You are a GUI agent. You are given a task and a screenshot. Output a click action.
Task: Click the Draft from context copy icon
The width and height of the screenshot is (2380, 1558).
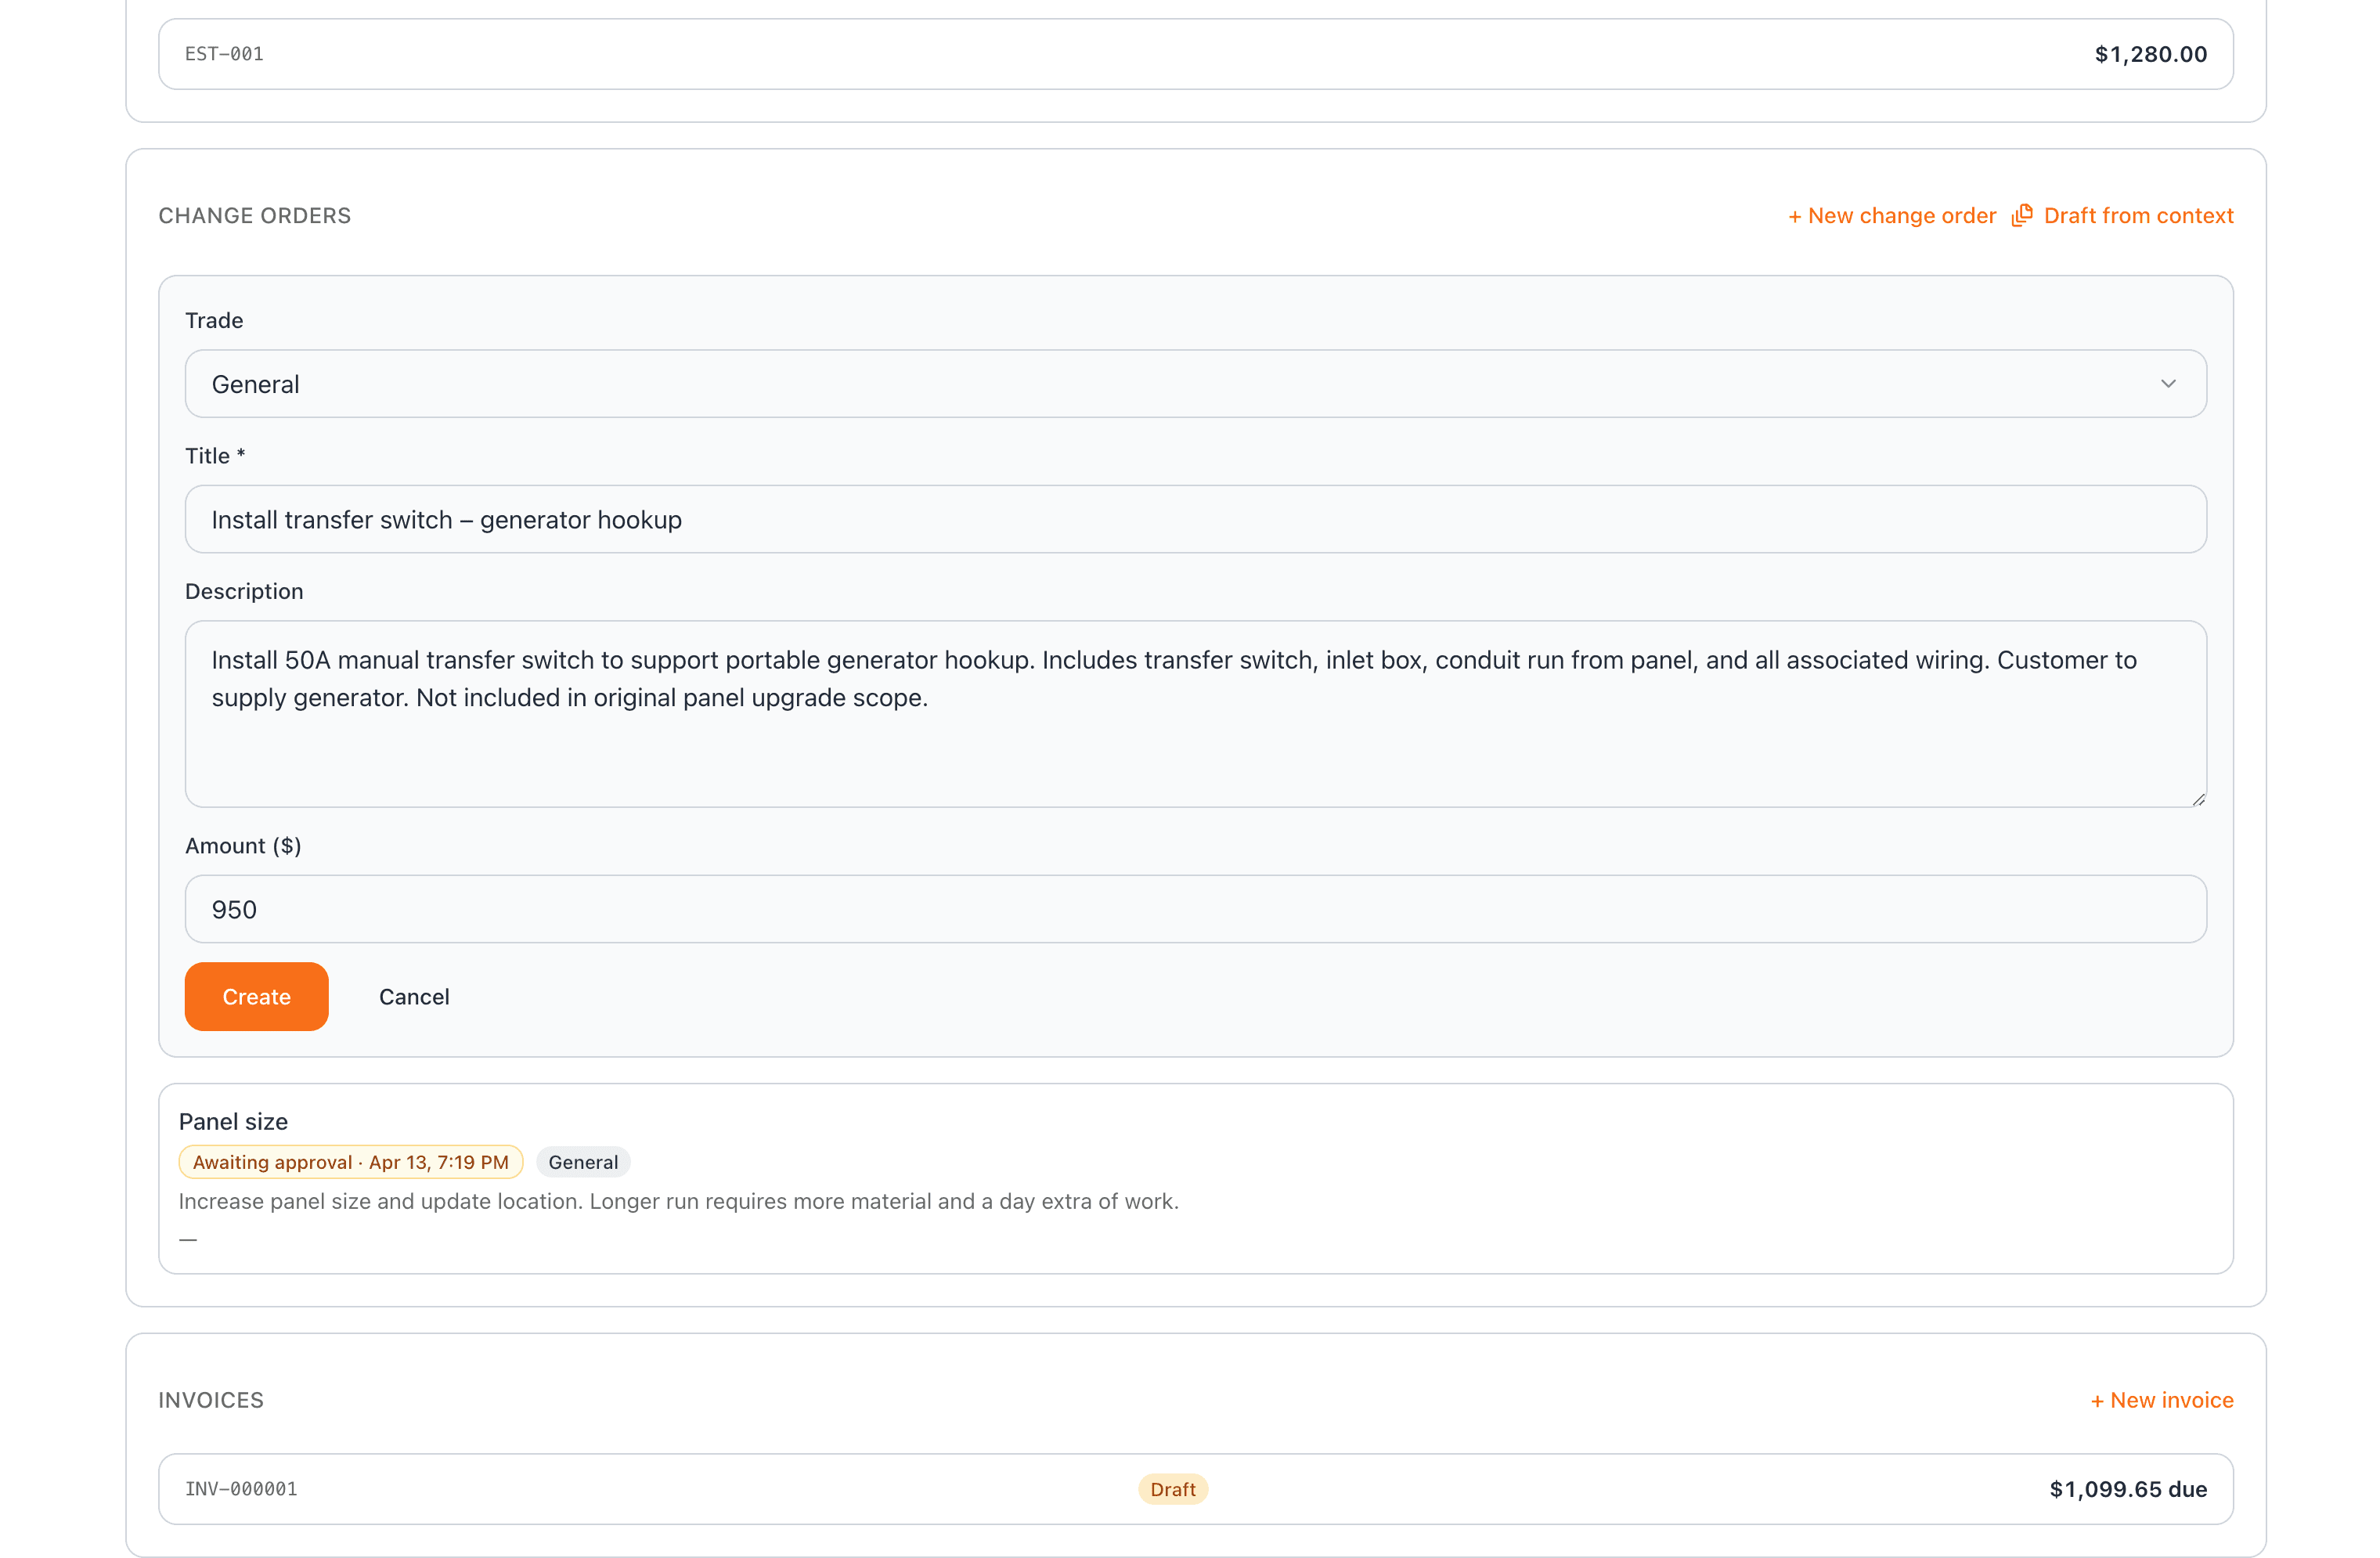[x=2022, y=215]
